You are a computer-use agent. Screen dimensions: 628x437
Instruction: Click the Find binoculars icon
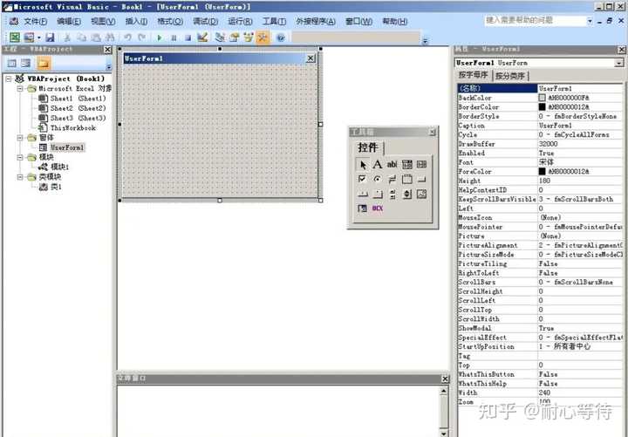click(109, 38)
